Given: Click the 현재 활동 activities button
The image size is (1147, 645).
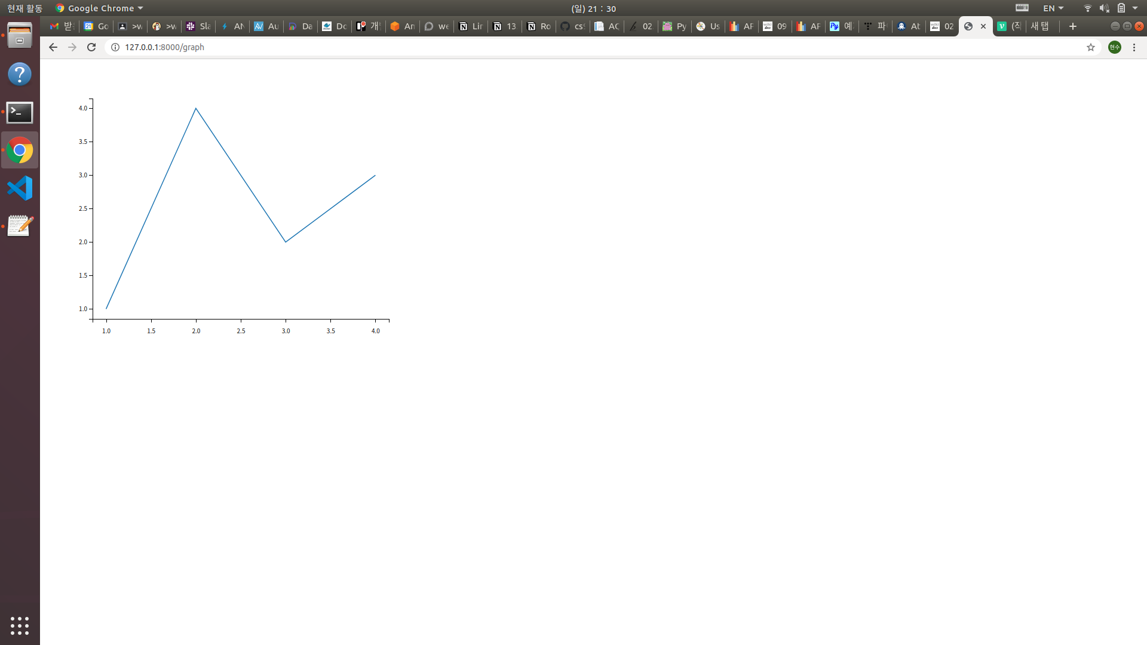Looking at the screenshot, I should point(24,8).
